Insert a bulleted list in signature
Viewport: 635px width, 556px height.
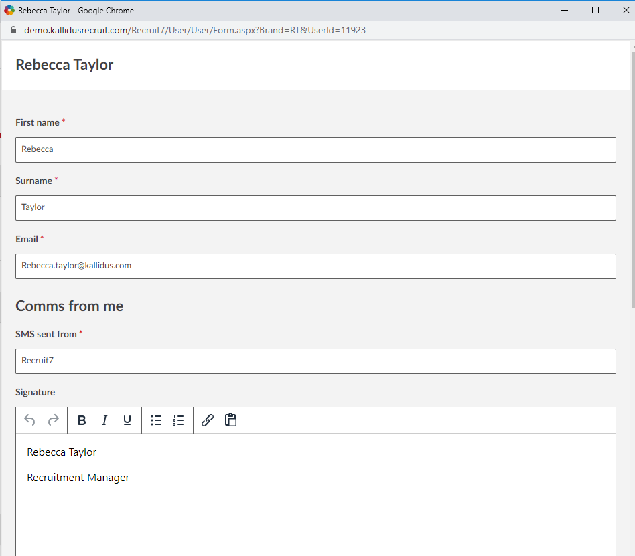tap(156, 420)
